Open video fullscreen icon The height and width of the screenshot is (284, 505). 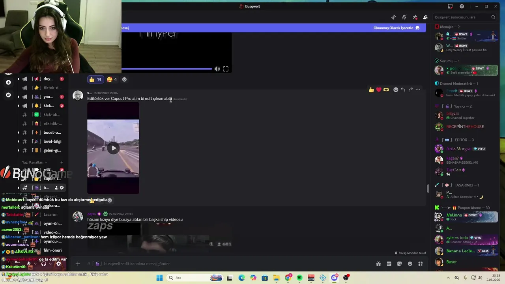pyautogui.click(x=226, y=69)
